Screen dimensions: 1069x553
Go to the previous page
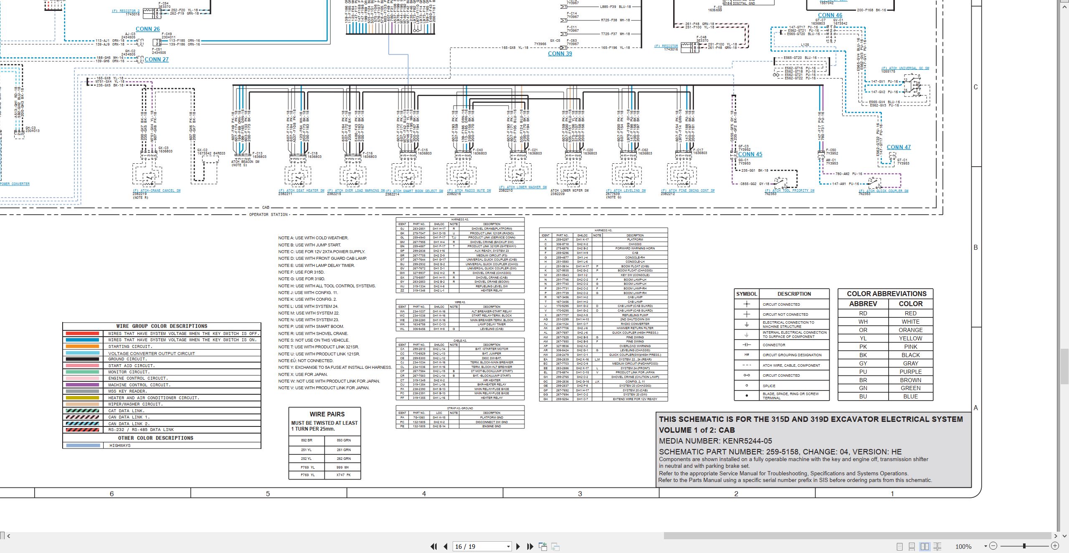pyautogui.click(x=446, y=546)
